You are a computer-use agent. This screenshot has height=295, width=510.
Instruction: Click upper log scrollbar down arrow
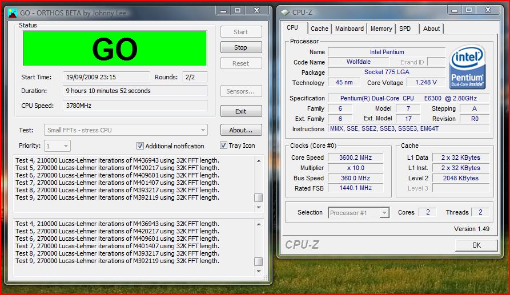259,207
